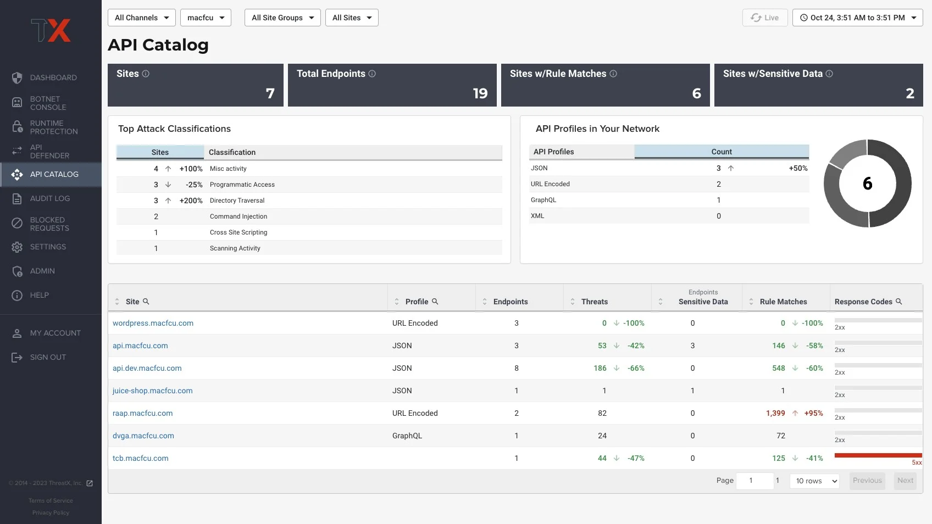
Task: Click the external link icon beside ThreatX, Inc.
Action: tap(90, 483)
